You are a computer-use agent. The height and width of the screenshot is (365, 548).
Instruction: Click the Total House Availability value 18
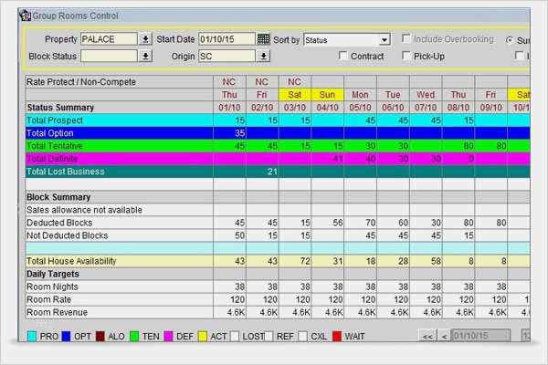coord(371,261)
